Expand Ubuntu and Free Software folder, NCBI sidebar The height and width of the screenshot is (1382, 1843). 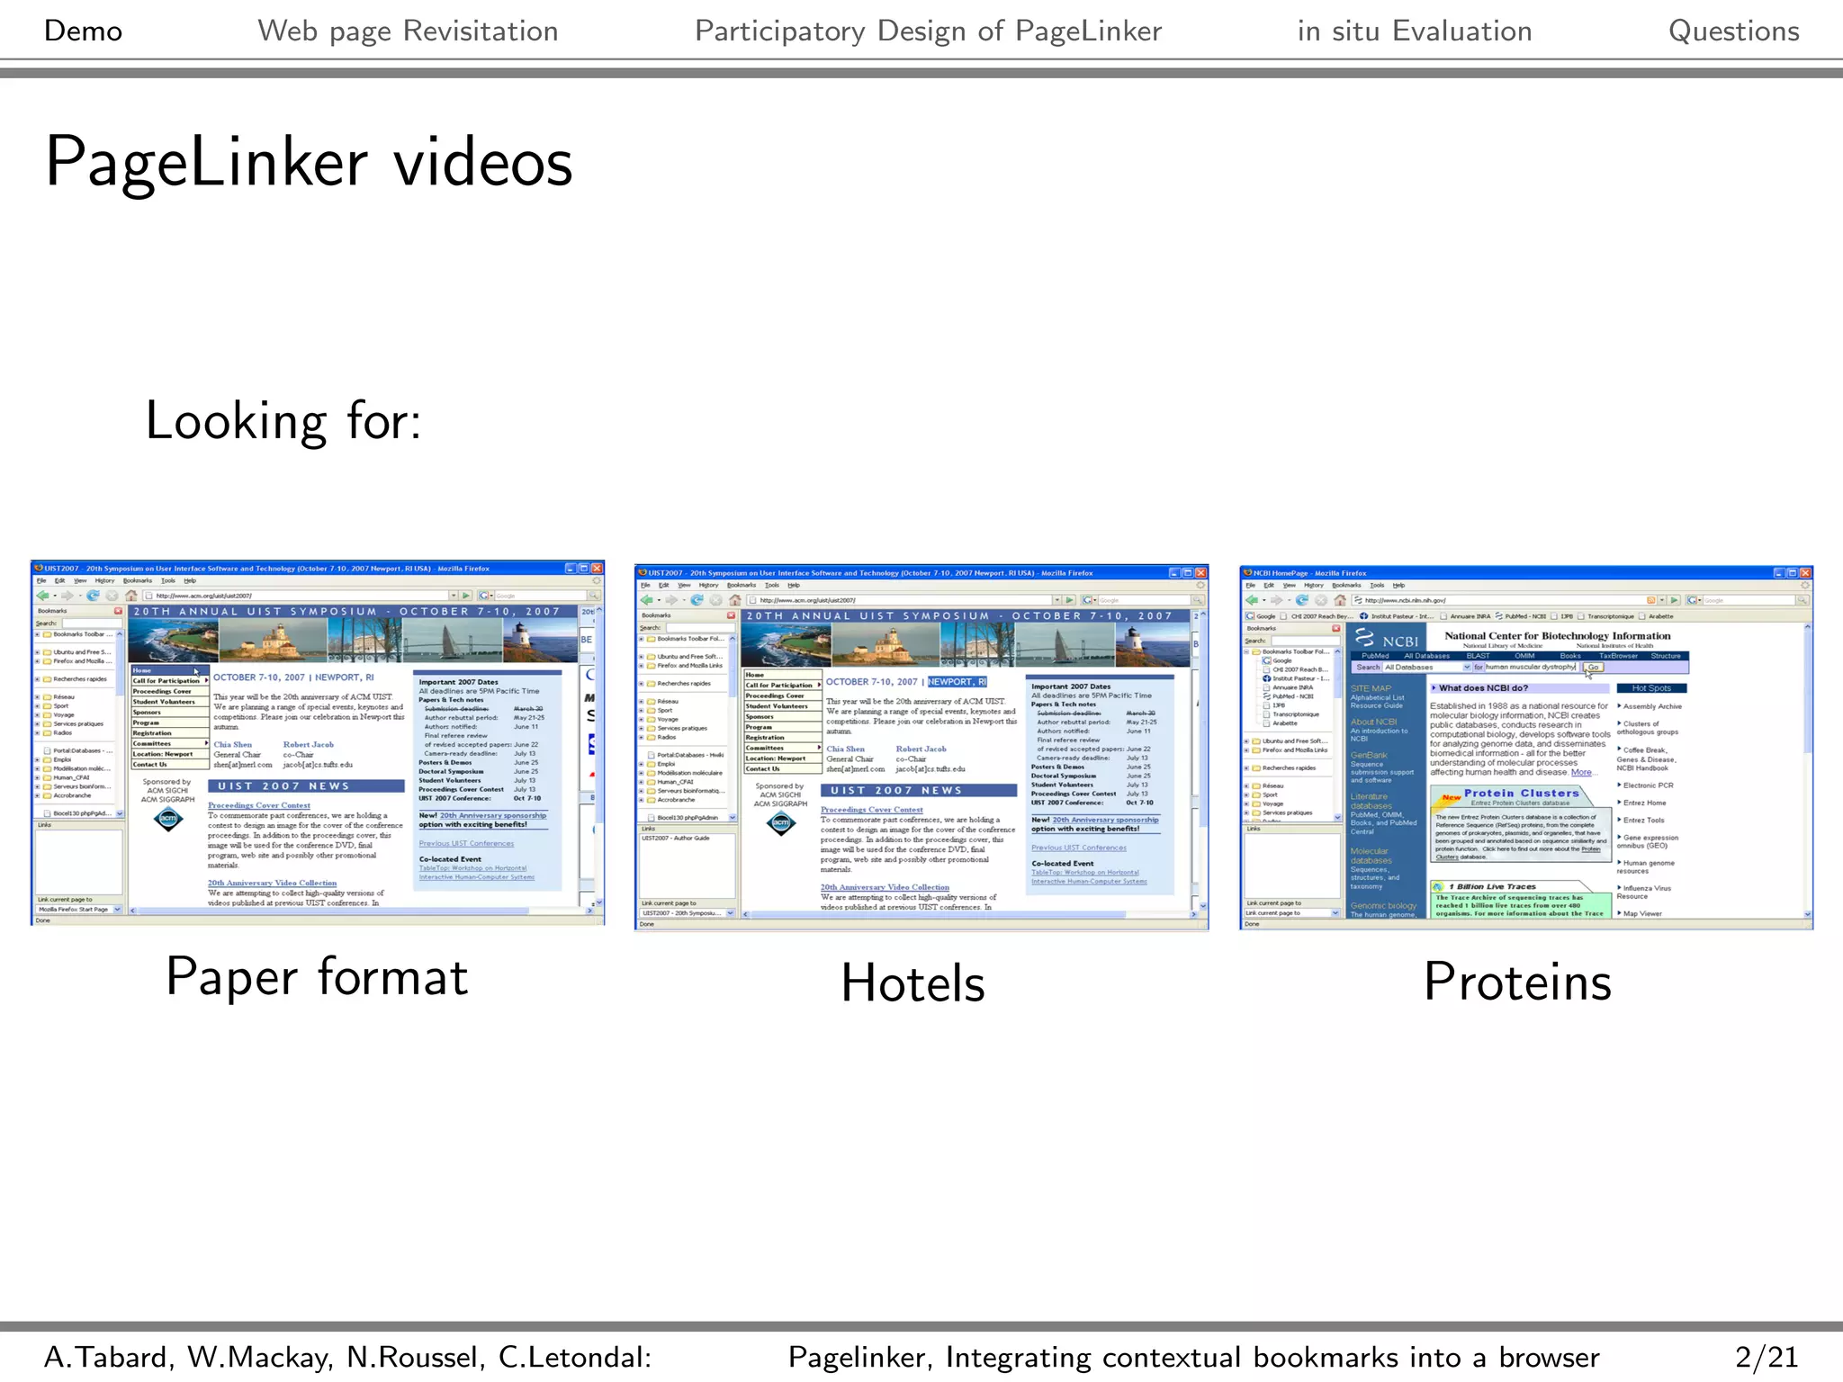click(x=1247, y=741)
